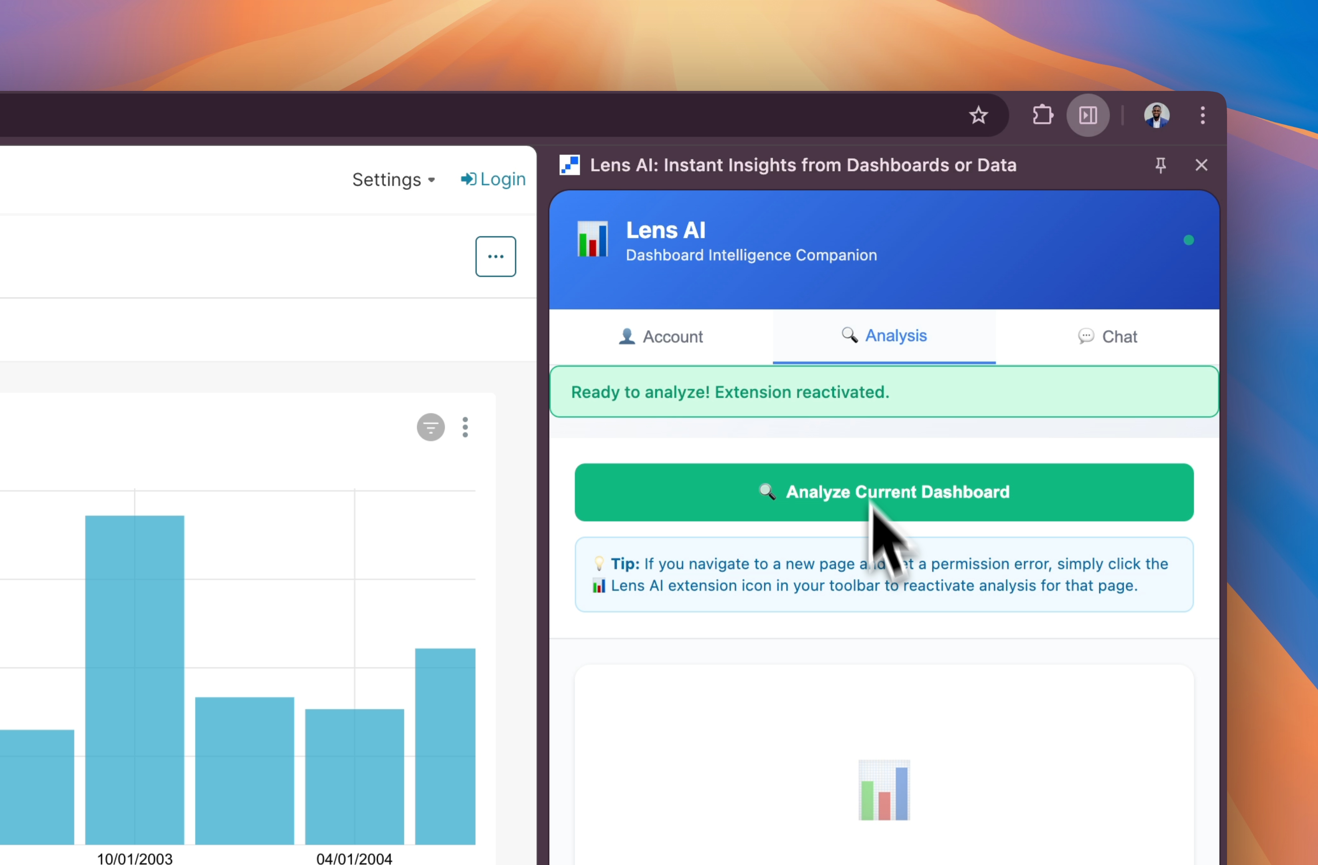Viewport: 1318px width, 865px height.
Task: Click the 'Dashboard Intelligence Companion' subtitle
Action: [x=751, y=255]
